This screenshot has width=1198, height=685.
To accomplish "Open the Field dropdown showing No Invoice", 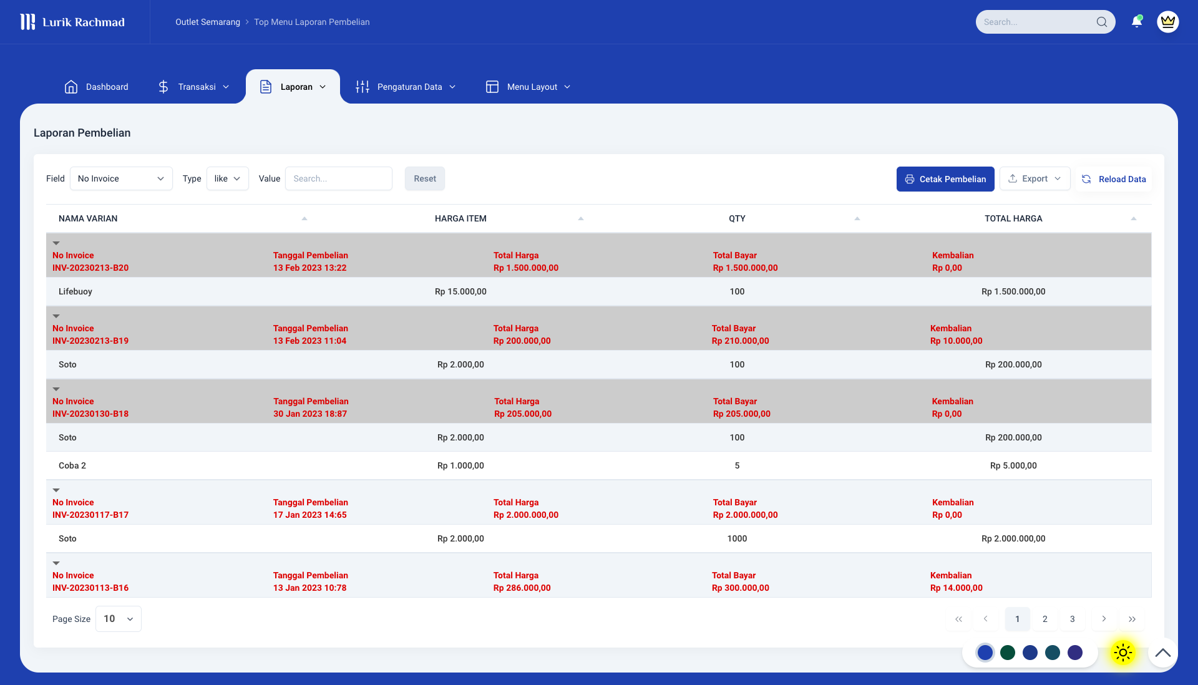I will coord(121,178).
